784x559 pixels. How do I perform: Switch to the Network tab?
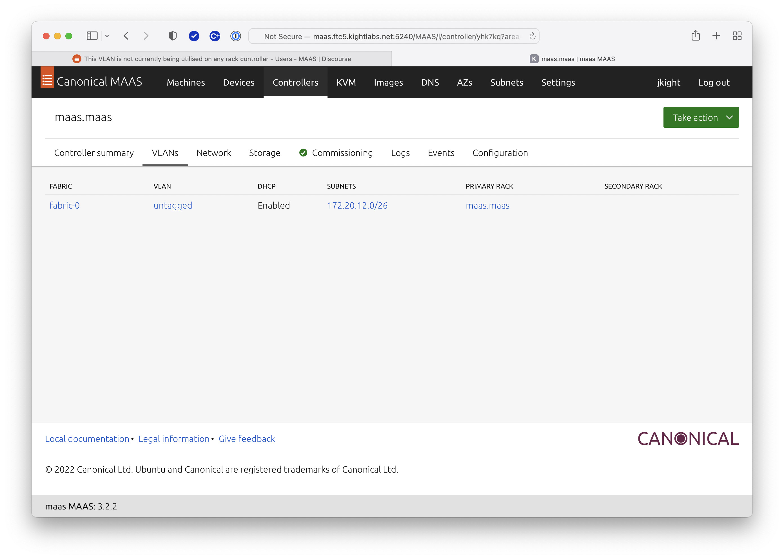[x=213, y=153]
